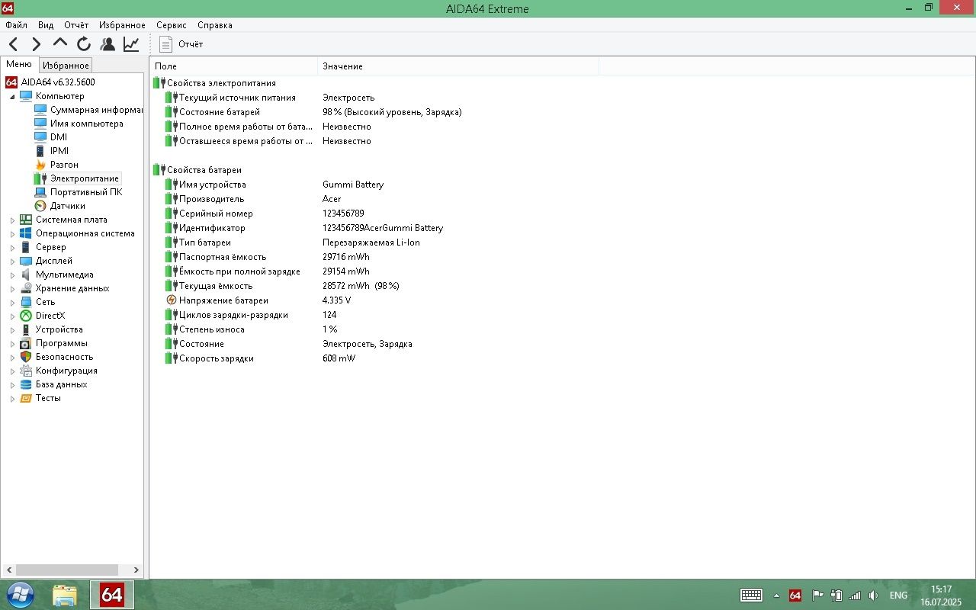This screenshot has height=610, width=976.
Task: Select Свойства электропитания group header
Action: [x=221, y=83]
